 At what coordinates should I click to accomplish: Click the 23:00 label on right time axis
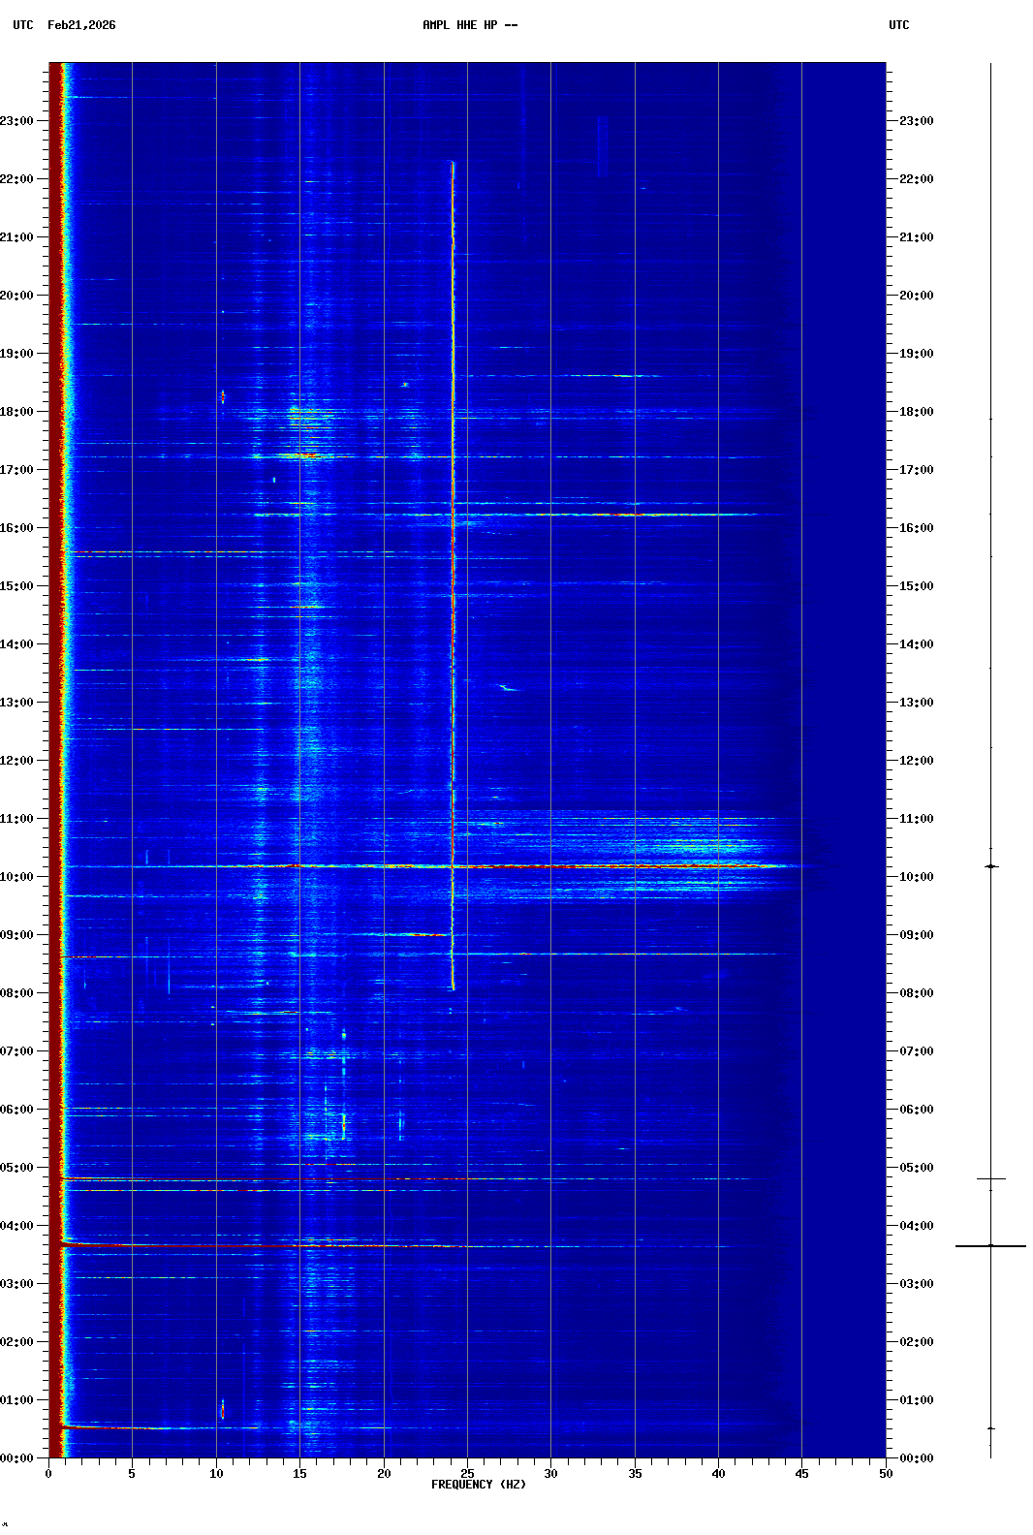[916, 121]
